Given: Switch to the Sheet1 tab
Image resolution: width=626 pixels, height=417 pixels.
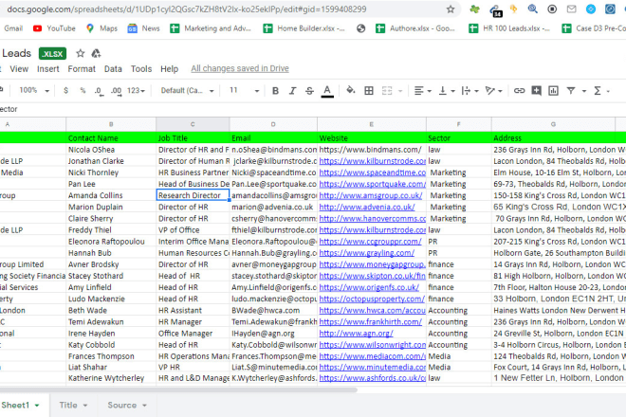Looking at the screenshot, I should tap(15, 405).
